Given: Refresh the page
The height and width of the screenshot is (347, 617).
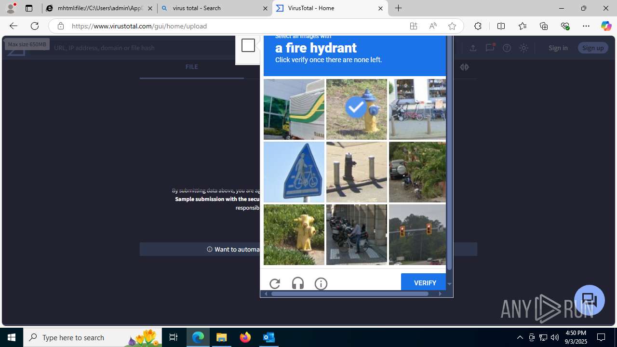Looking at the screenshot, I should [x=35, y=26].
